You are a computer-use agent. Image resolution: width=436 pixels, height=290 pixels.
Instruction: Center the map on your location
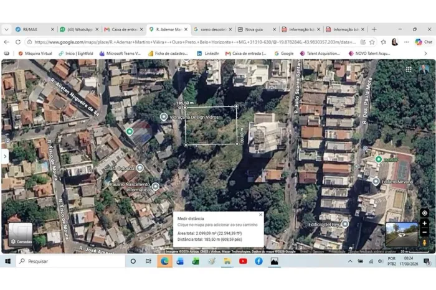click(424, 213)
